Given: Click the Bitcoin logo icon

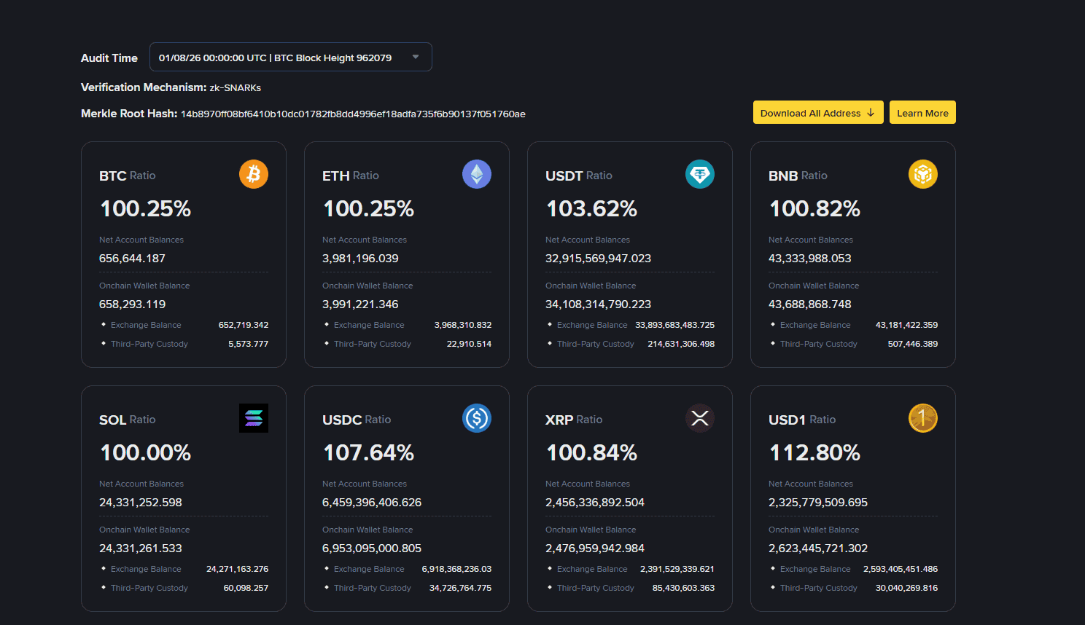Looking at the screenshot, I should click(x=254, y=174).
